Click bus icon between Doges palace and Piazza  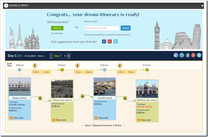[x=40, y=98]
